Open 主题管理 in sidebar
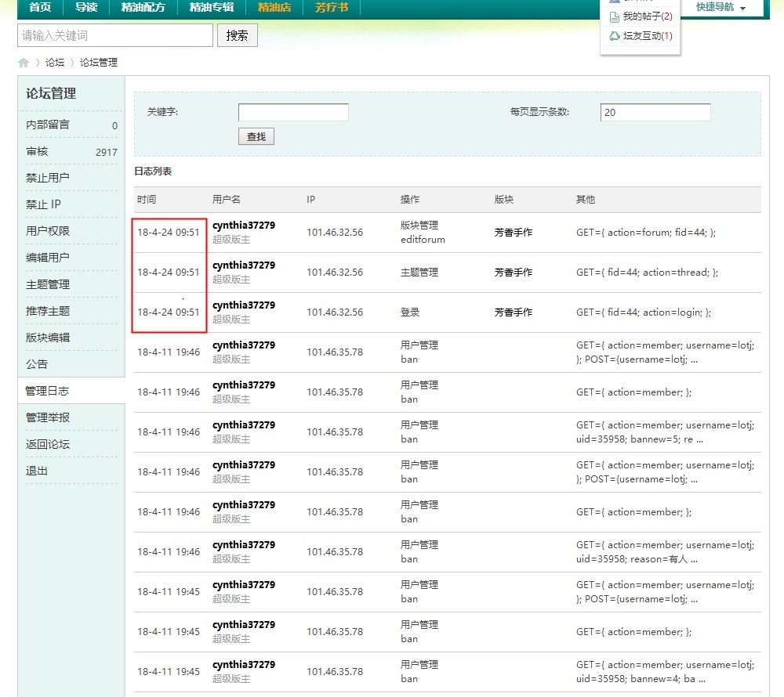Image resolution: width=784 pixels, height=697 pixels. click(48, 284)
